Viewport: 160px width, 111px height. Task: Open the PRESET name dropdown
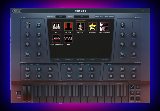pos(81,17)
